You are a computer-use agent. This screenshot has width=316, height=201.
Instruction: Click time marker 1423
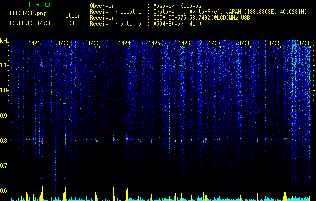tap(94, 43)
